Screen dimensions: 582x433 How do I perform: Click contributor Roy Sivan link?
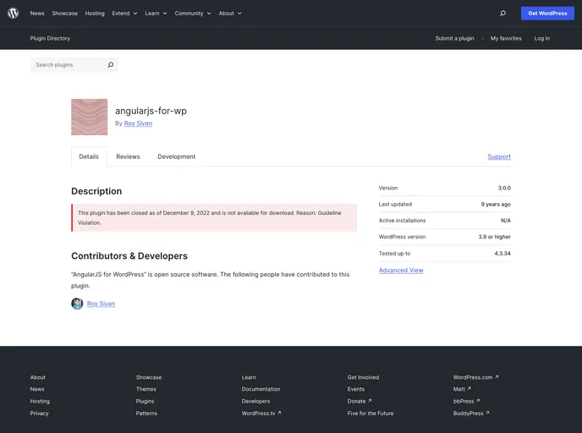[x=101, y=304]
